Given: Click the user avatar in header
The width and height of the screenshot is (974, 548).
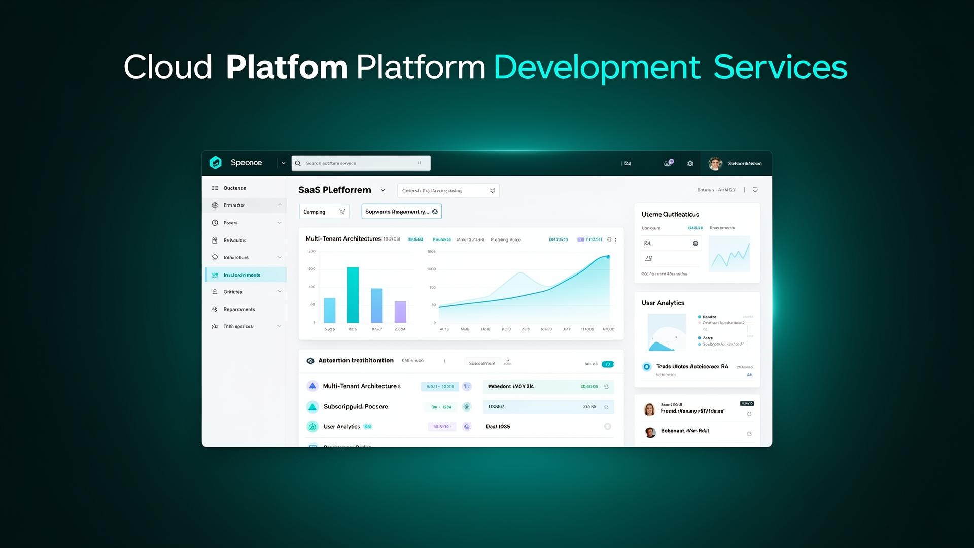Looking at the screenshot, I should tap(715, 163).
